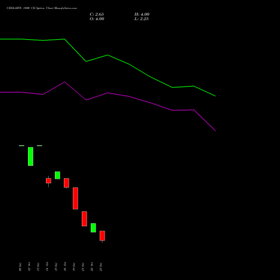Select the red candle above 16 Oct
Viewport: 280px width, 280px height.
67,183
